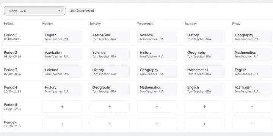Open the Grade 1 — A class dropdown

[x=35, y=11]
